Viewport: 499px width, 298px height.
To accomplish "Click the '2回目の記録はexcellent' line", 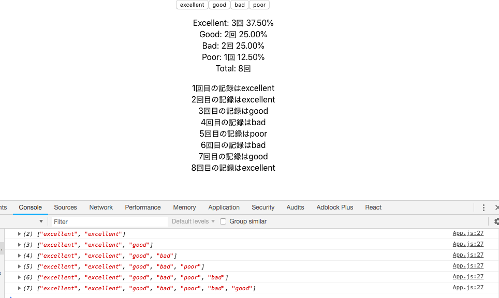I will 233,99.
